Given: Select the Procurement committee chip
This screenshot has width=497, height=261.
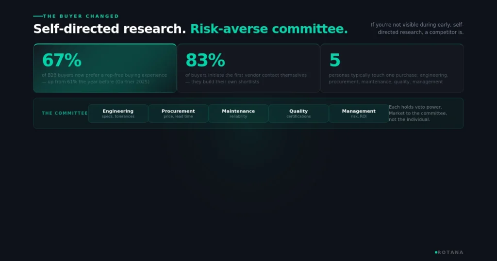Looking at the screenshot, I should pos(178,114).
